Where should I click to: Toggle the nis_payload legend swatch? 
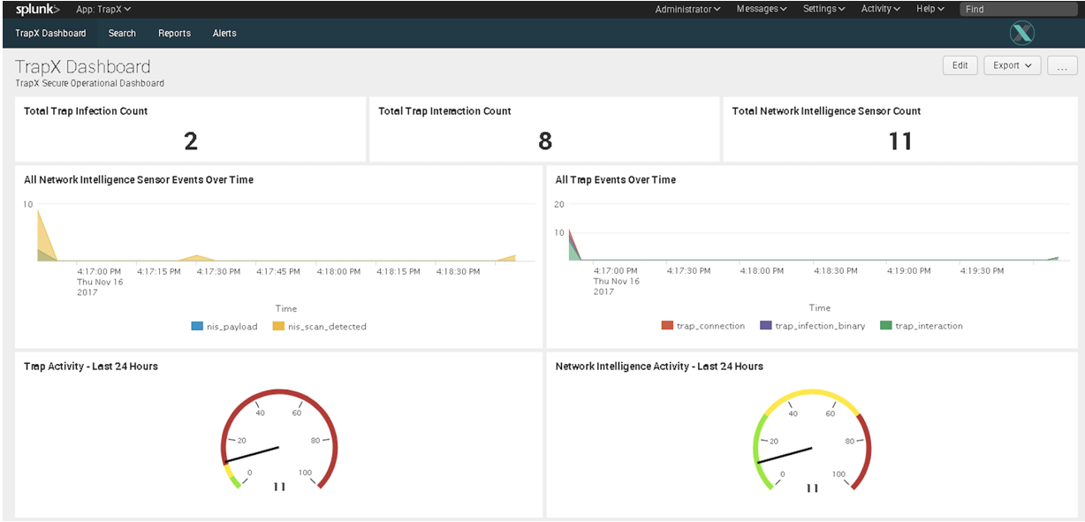[197, 326]
